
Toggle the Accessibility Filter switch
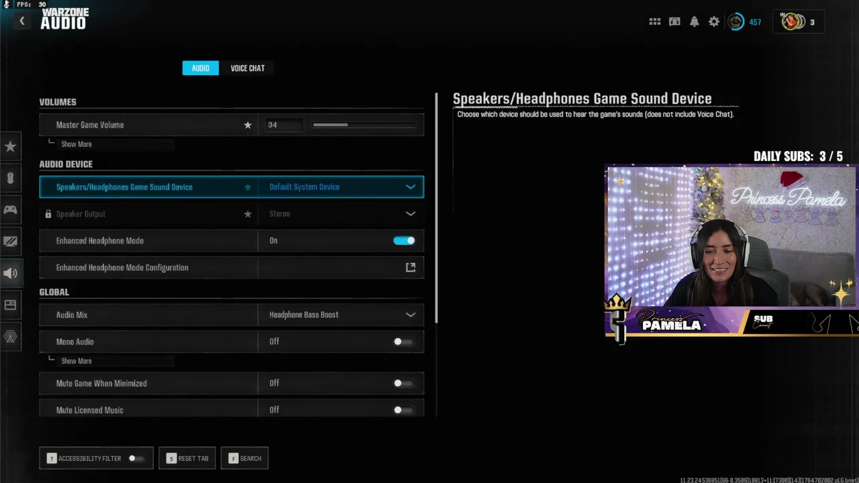[136, 458]
